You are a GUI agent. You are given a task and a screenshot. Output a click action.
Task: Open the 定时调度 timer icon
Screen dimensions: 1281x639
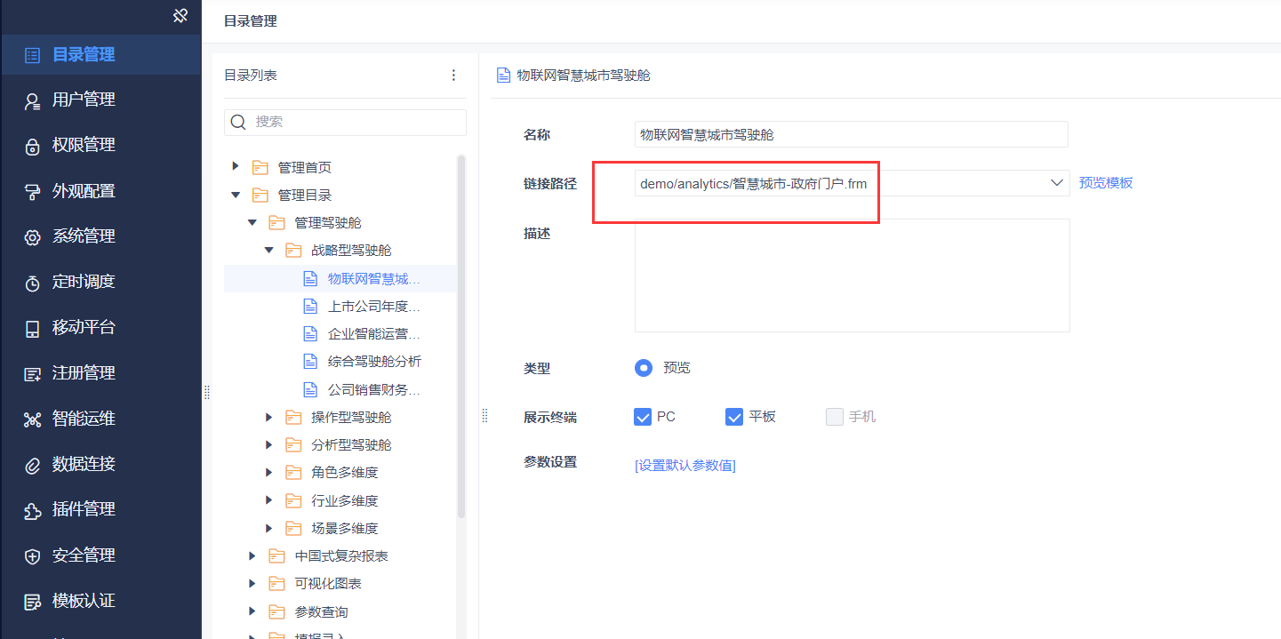pos(33,283)
